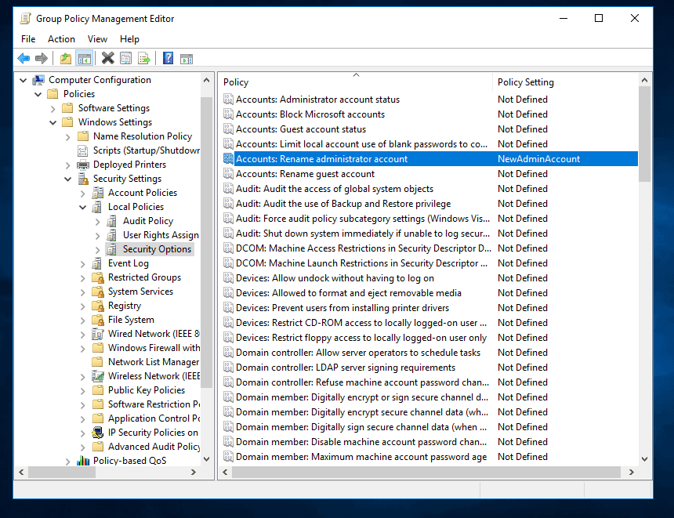The image size is (674, 518).
Task: Select Domain controller: LDAP server signing requirements
Action: coord(346,368)
